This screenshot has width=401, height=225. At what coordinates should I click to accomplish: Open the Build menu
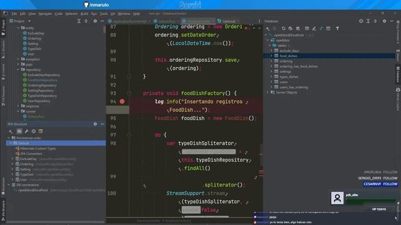coord(84,14)
